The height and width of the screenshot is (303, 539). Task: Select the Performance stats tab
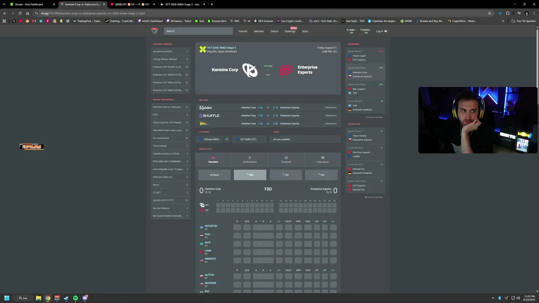[250, 159]
